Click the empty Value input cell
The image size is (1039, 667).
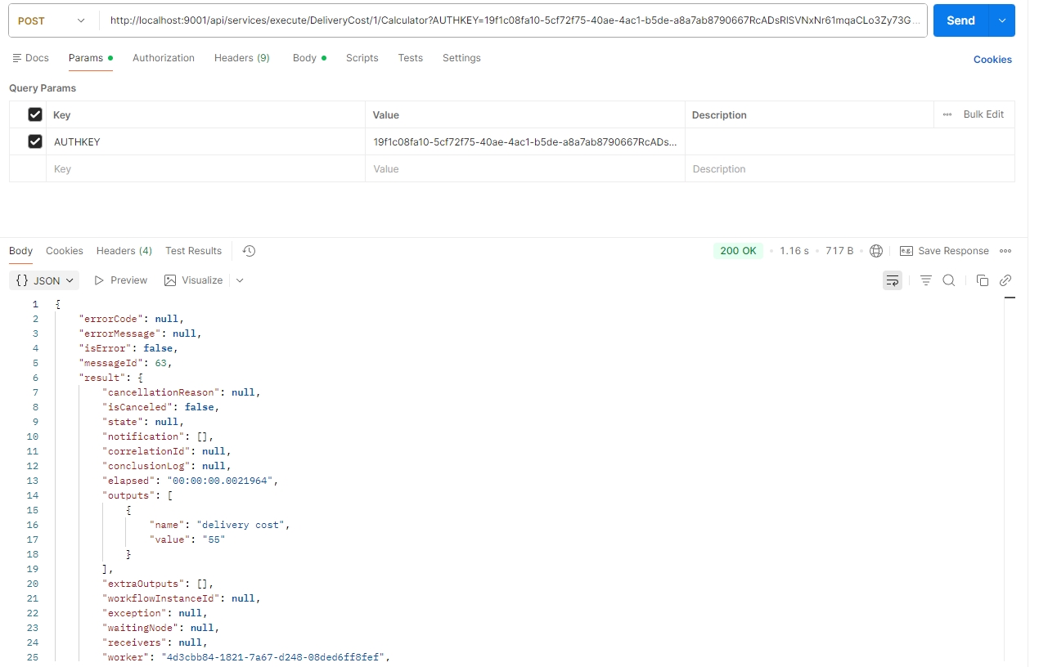524,169
